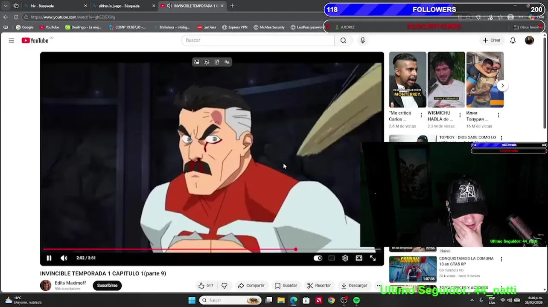Open Google Chrome from the taskbar
The height and width of the screenshot is (307, 548).
click(331, 301)
